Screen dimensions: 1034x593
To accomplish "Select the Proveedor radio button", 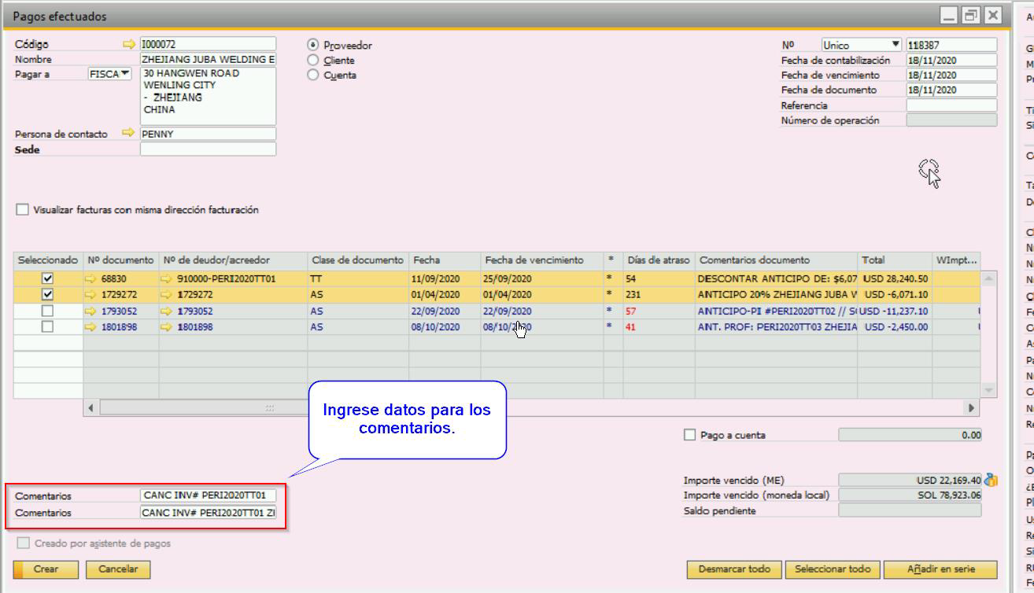I will point(313,46).
